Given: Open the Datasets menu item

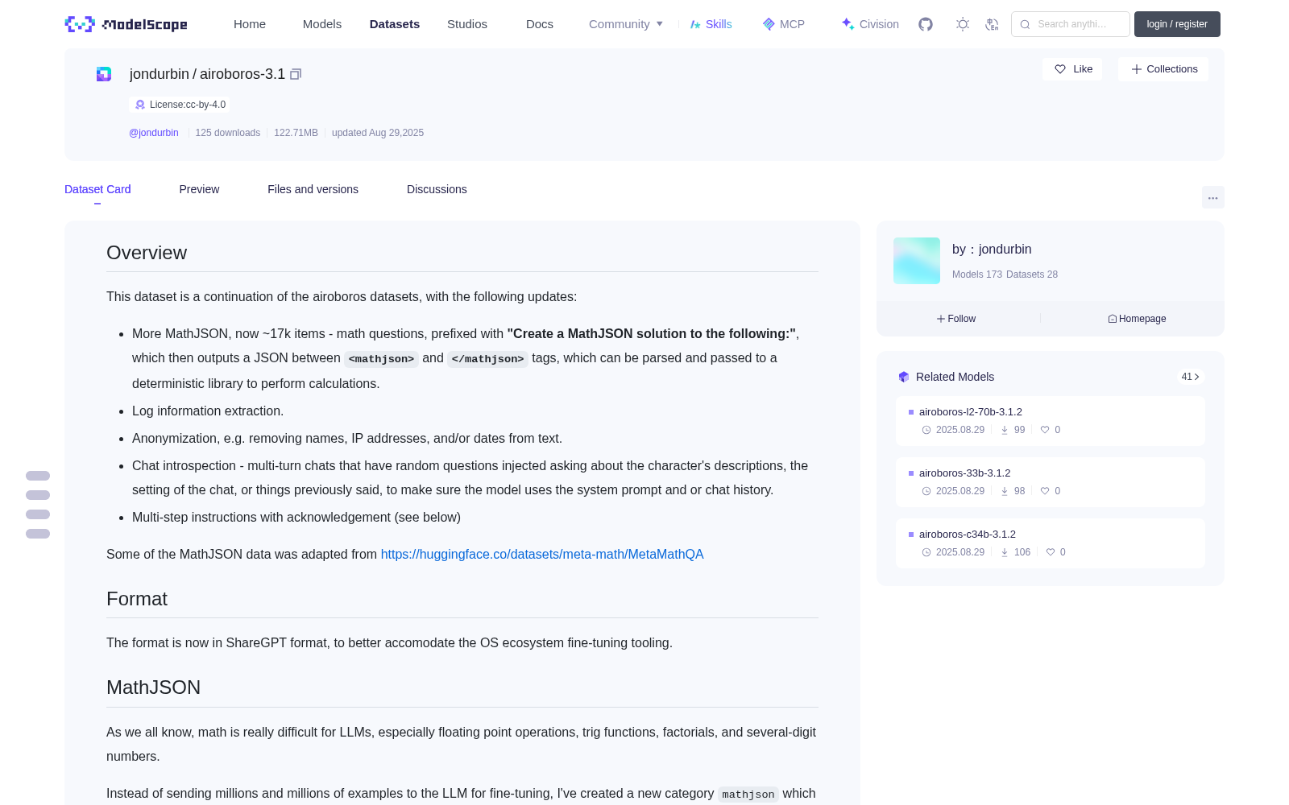Looking at the screenshot, I should (395, 24).
